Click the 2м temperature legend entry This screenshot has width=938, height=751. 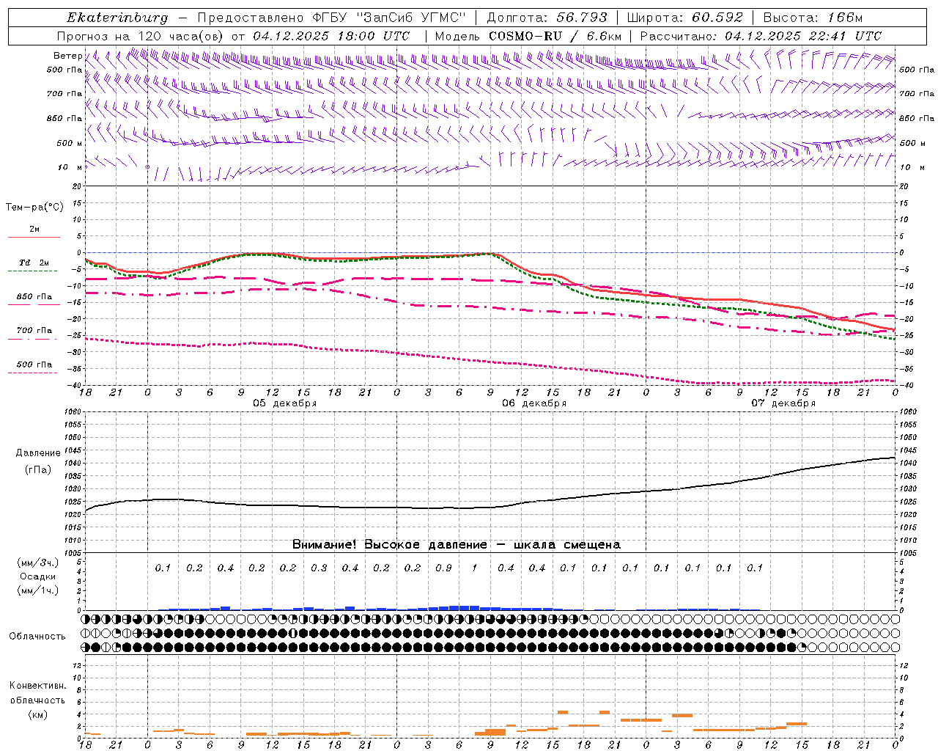click(34, 230)
